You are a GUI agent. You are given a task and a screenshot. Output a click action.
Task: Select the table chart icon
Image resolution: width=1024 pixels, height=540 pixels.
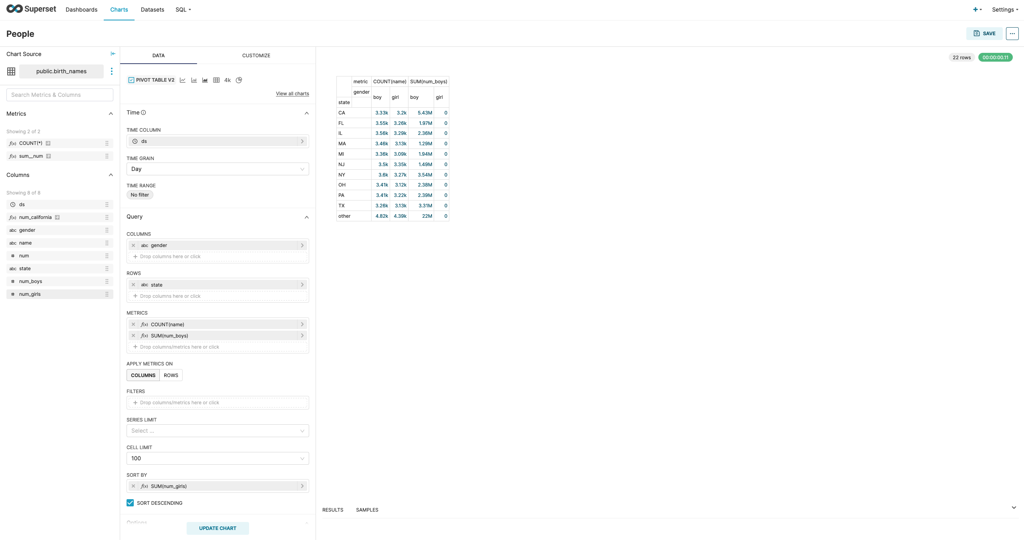pyautogui.click(x=216, y=80)
